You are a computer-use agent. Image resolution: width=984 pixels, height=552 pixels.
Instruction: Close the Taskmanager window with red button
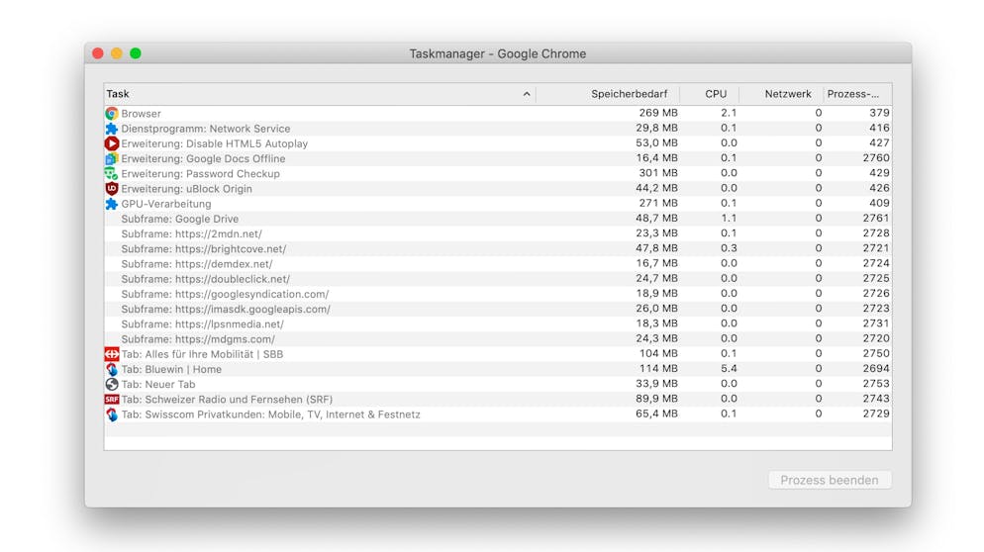(x=98, y=53)
